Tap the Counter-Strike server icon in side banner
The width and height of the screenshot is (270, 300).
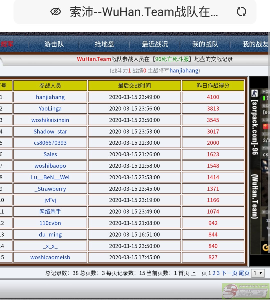pyautogui.click(x=254, y=93)
